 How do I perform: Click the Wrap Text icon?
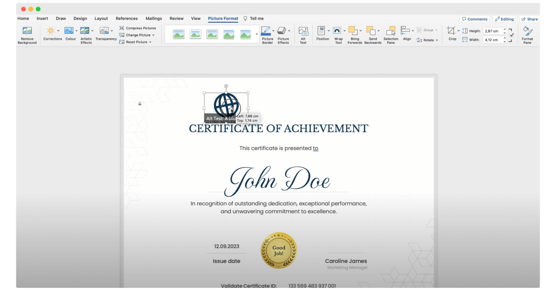(337, 31)
